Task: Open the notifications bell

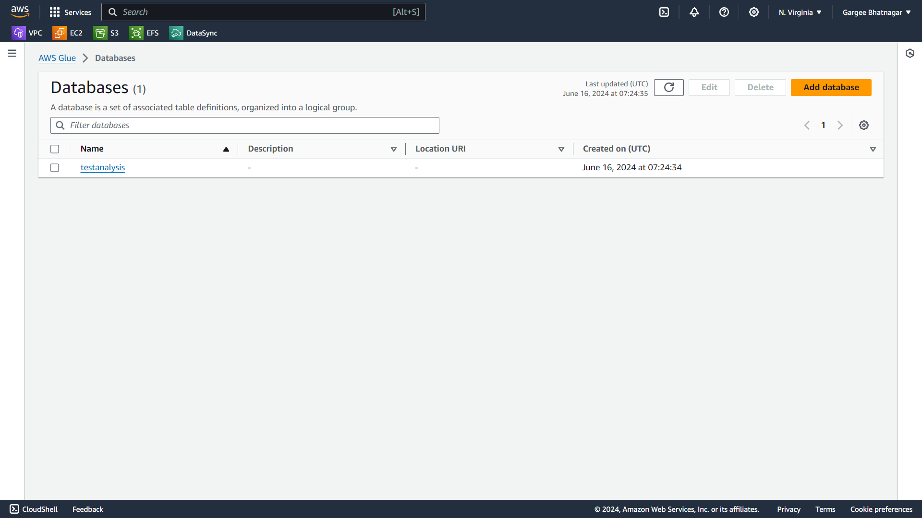Action: 694,12
